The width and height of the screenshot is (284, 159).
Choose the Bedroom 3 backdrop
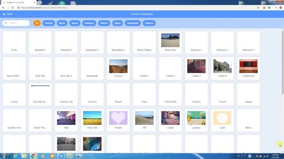tap(248, 42)
